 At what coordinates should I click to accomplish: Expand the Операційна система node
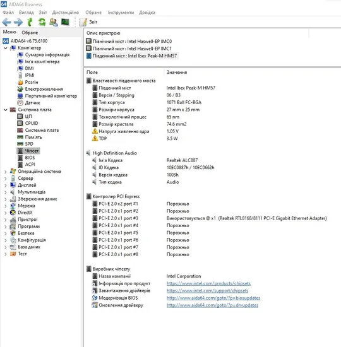click(x=6, y=172)
